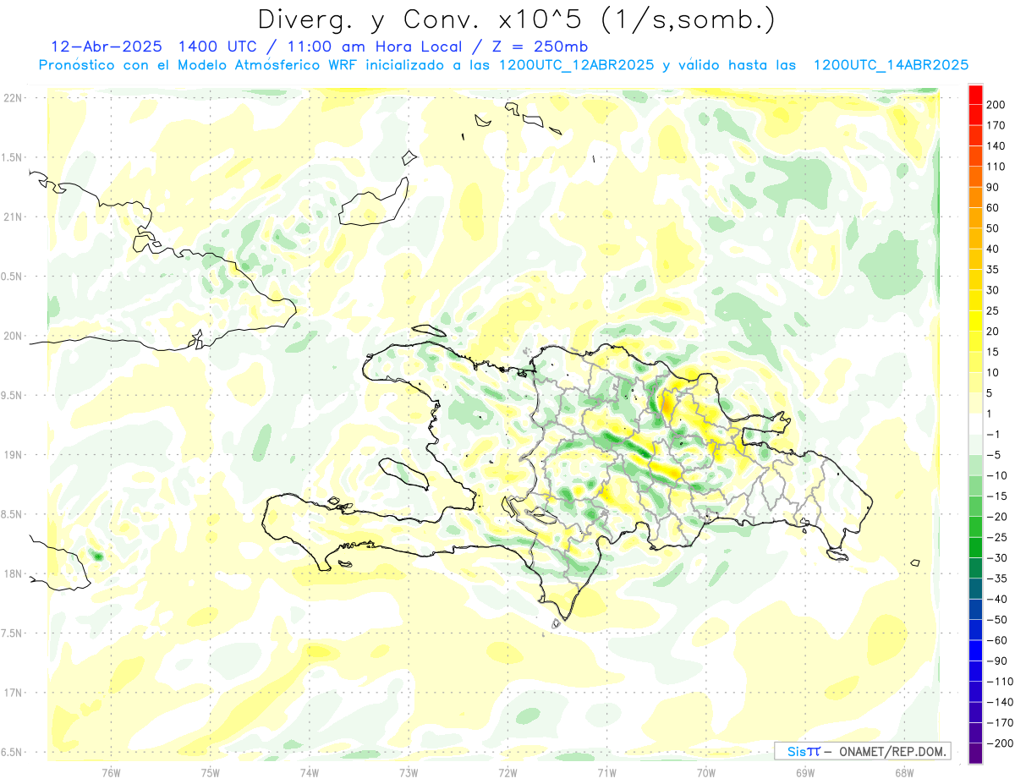Click the 21N latitude label
This screenshot has height=784, width=1015.
pos(13,217)
